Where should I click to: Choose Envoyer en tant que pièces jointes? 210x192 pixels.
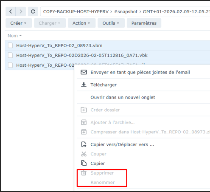[x=140, y=72]
